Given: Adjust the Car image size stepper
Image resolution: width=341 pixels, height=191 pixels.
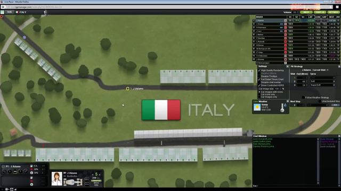Looking at the screenshot, I should [x=281, y=89].
